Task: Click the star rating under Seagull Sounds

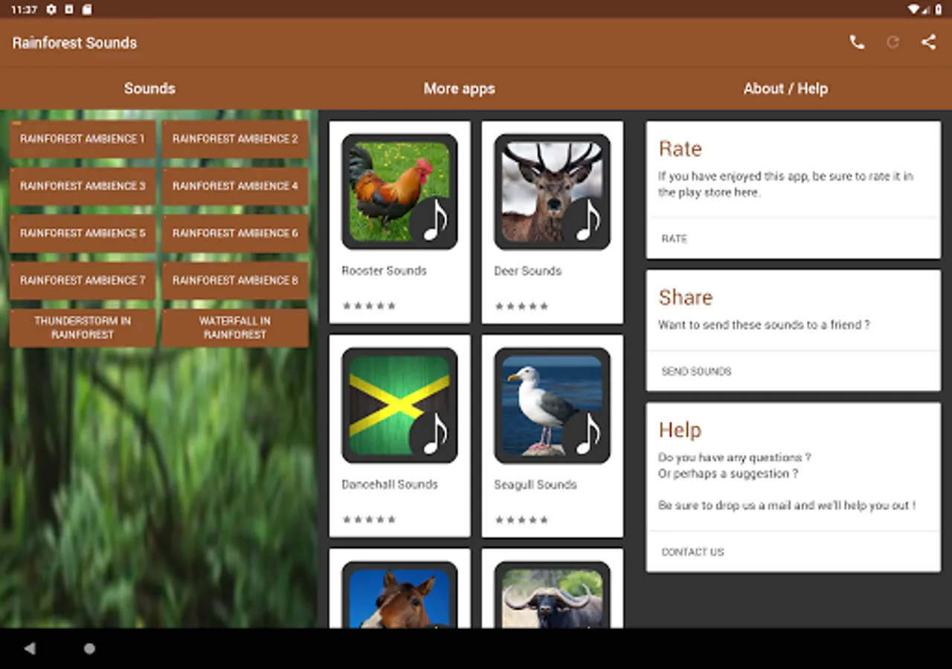Action: point(521,519)
